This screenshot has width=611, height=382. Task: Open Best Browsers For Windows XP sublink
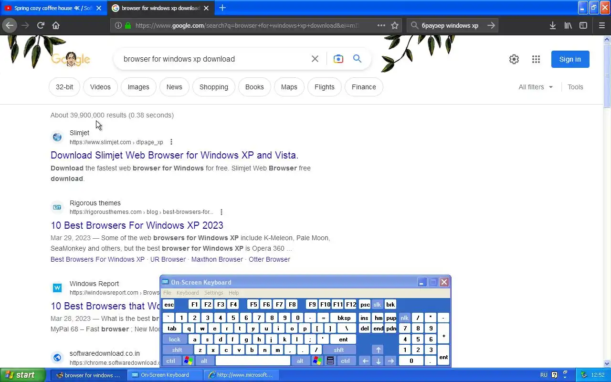coord(97,259)
